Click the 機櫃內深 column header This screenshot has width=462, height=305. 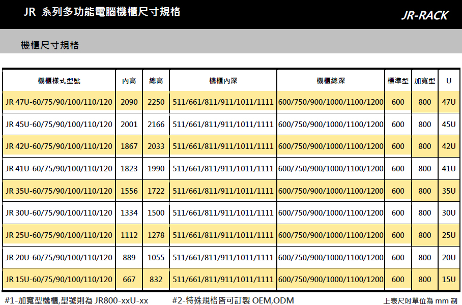tap(223, 81)
